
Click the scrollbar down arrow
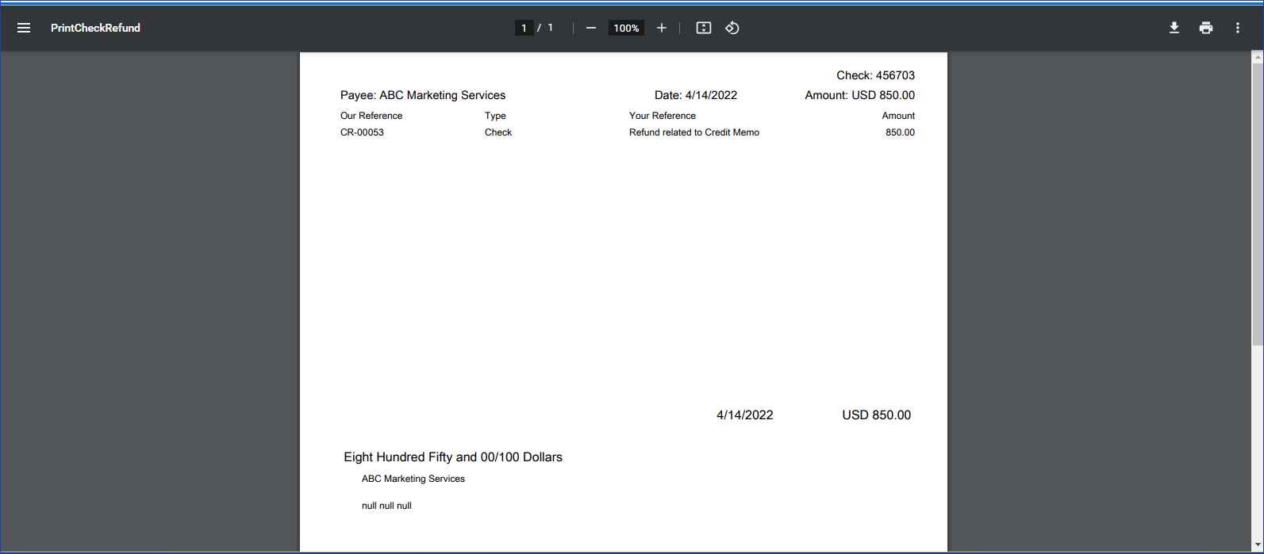pyautogui.click(x=1257, y=545)
